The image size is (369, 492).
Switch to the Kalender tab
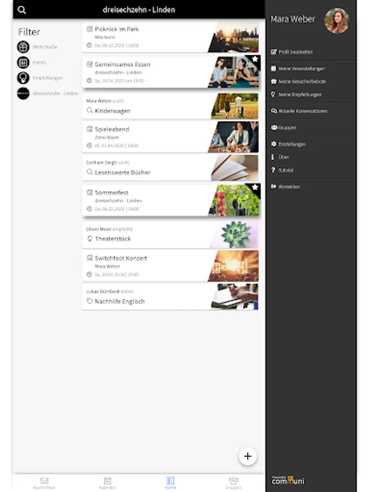point(107,483)
